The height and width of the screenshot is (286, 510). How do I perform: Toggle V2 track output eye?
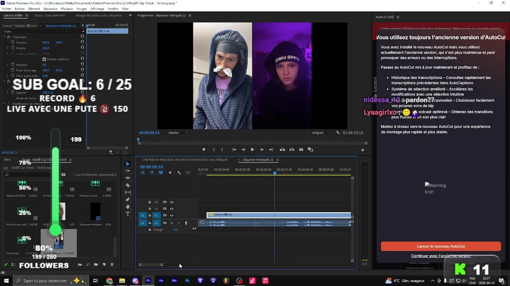tap(172, 209)
